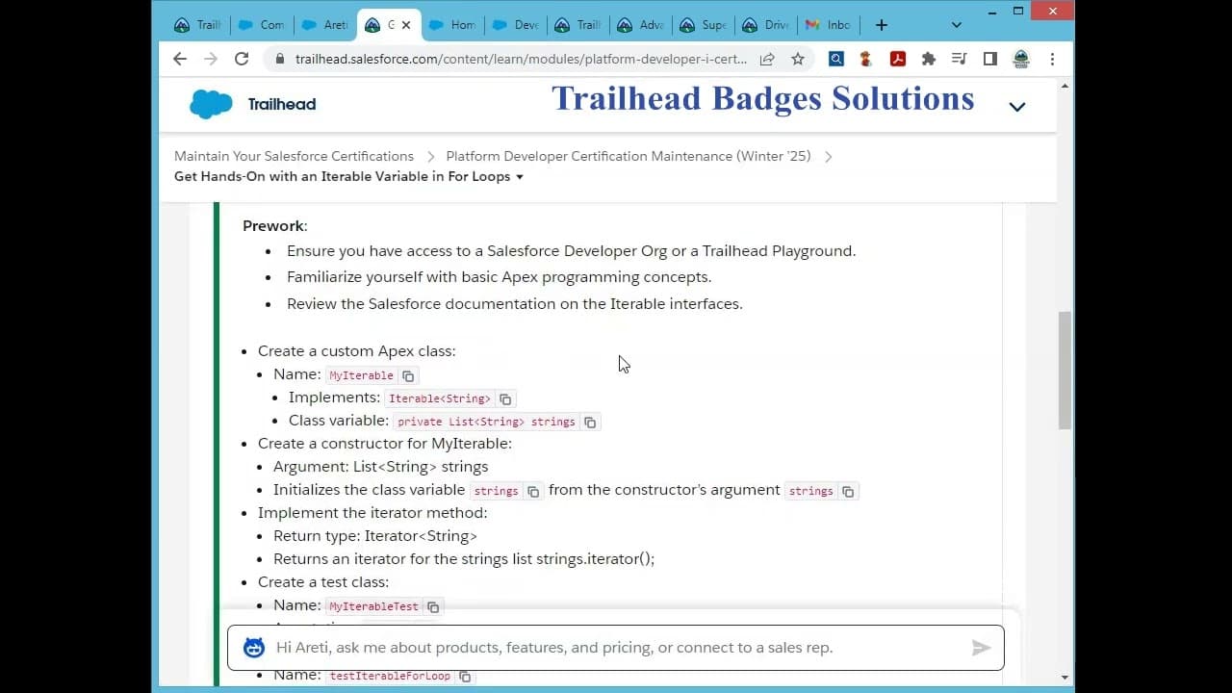Open the tab search dropdown arrow
Viewport: 1232px width, 693px height.
(956, 25)
